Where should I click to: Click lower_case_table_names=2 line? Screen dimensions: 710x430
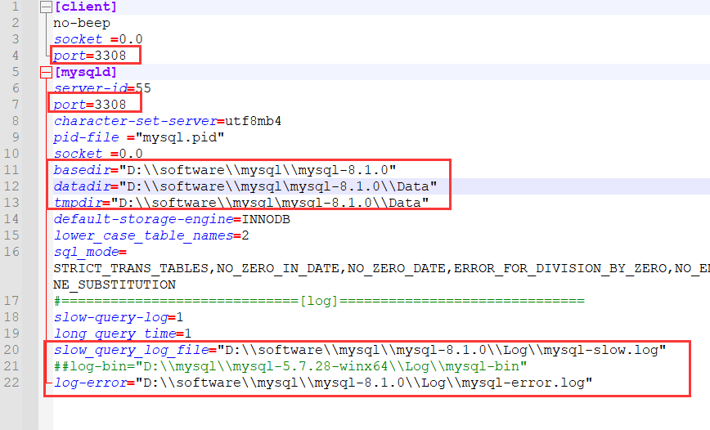(x=151, y=235)
